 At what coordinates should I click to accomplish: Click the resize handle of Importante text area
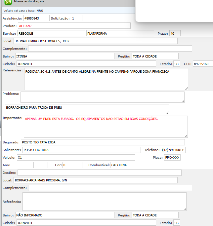[x=186, y=136]
